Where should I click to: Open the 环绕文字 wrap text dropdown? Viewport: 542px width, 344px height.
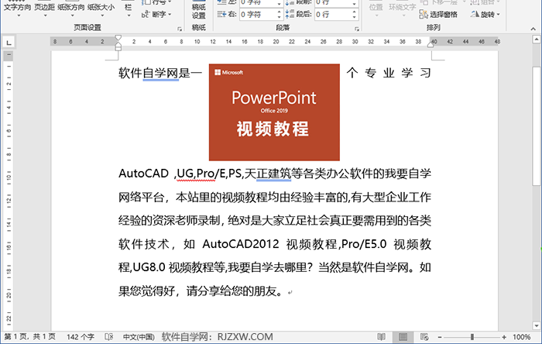pyautogui.click(x=403, y=9)
